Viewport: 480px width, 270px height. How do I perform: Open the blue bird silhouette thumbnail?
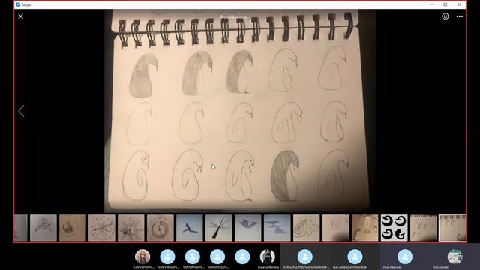(x=190, y=228)
